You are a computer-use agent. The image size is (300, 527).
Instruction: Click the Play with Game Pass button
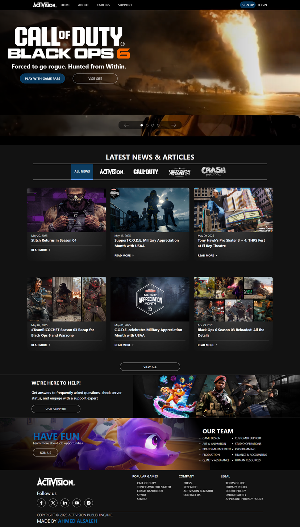42,78
